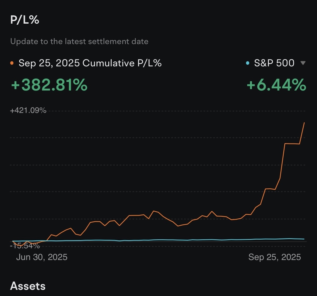Open the S&P 500 benchmark dropdown arrow
The height and width of the screenshot is (296, 317).
point(303,63)
